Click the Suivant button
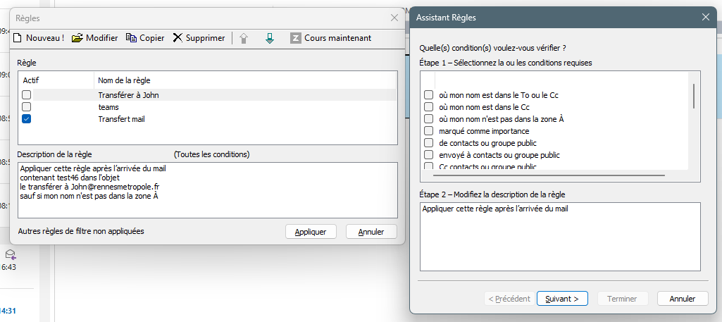The width and height of the screenshot is (722, 322). coord(561,299)
